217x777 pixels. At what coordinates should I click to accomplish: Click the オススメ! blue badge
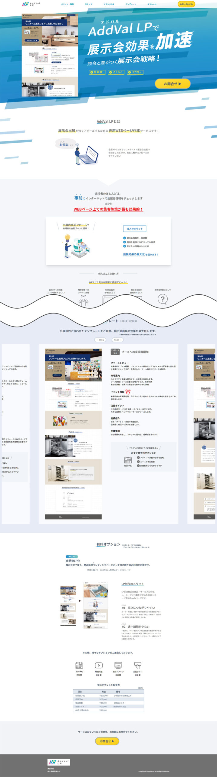pyautogui.click(x=71, y=556)
